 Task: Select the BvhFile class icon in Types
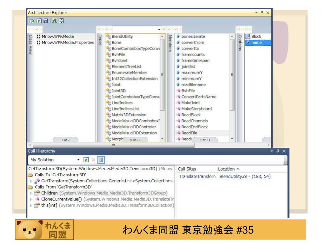coord(109,55)
